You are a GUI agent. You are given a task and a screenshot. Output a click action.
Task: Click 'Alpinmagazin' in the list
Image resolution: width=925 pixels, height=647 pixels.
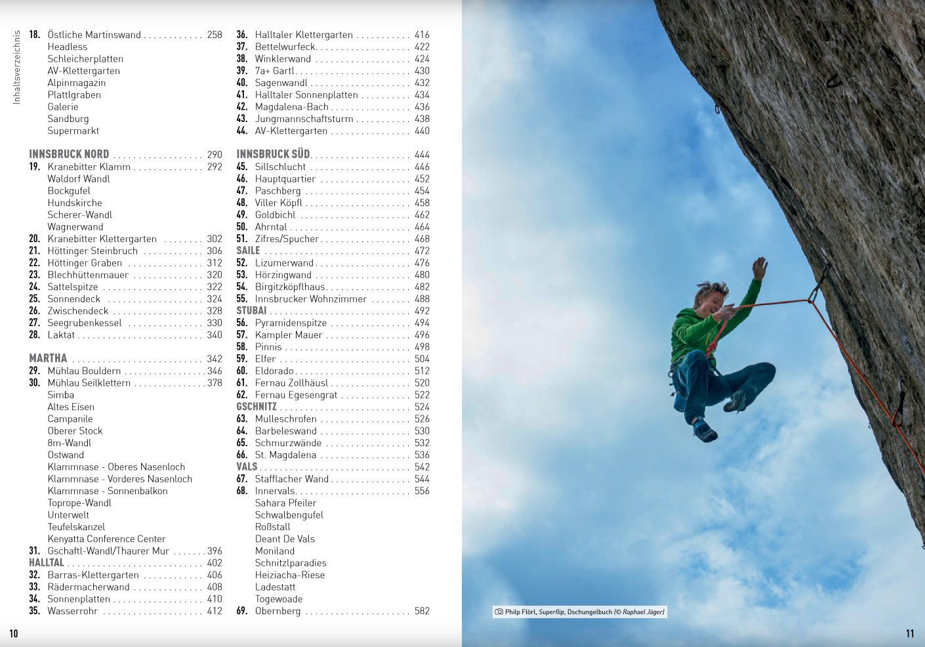77,83
